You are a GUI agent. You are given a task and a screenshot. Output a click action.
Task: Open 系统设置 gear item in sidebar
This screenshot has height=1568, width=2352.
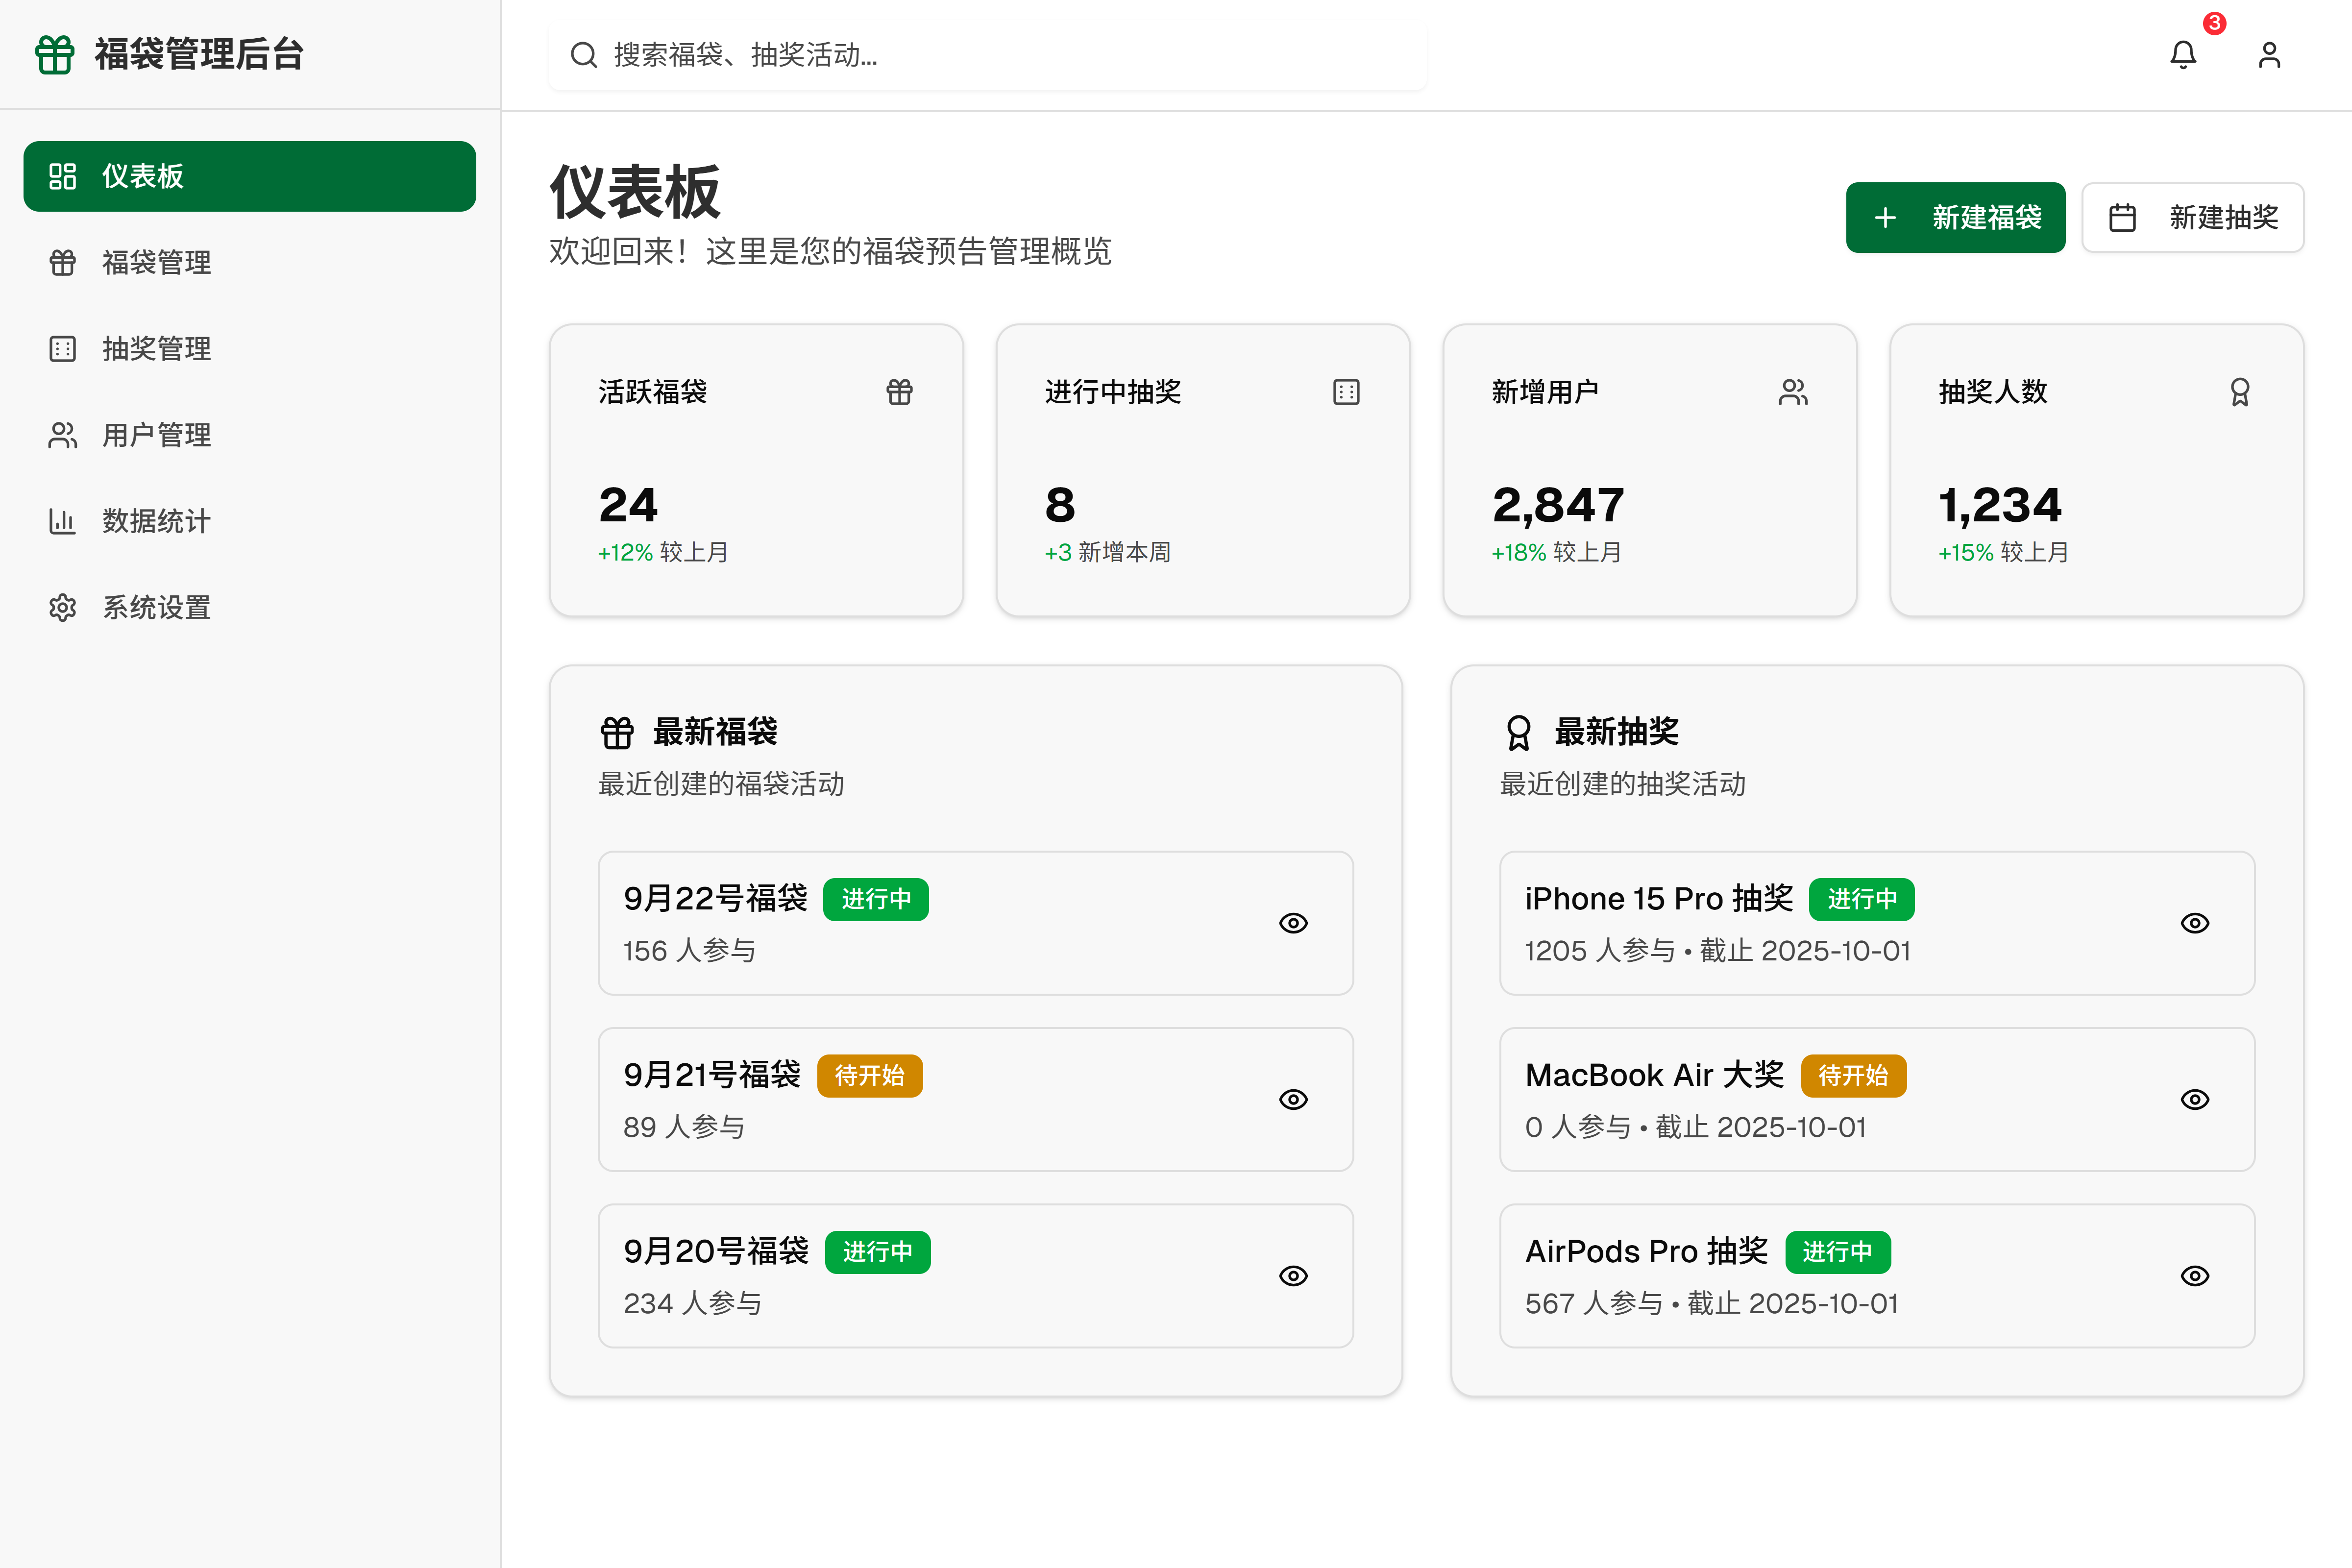point(155,608)
